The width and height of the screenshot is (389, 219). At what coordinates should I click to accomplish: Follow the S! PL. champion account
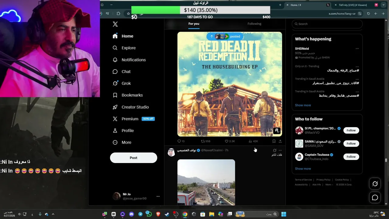[x=351, y=130]
